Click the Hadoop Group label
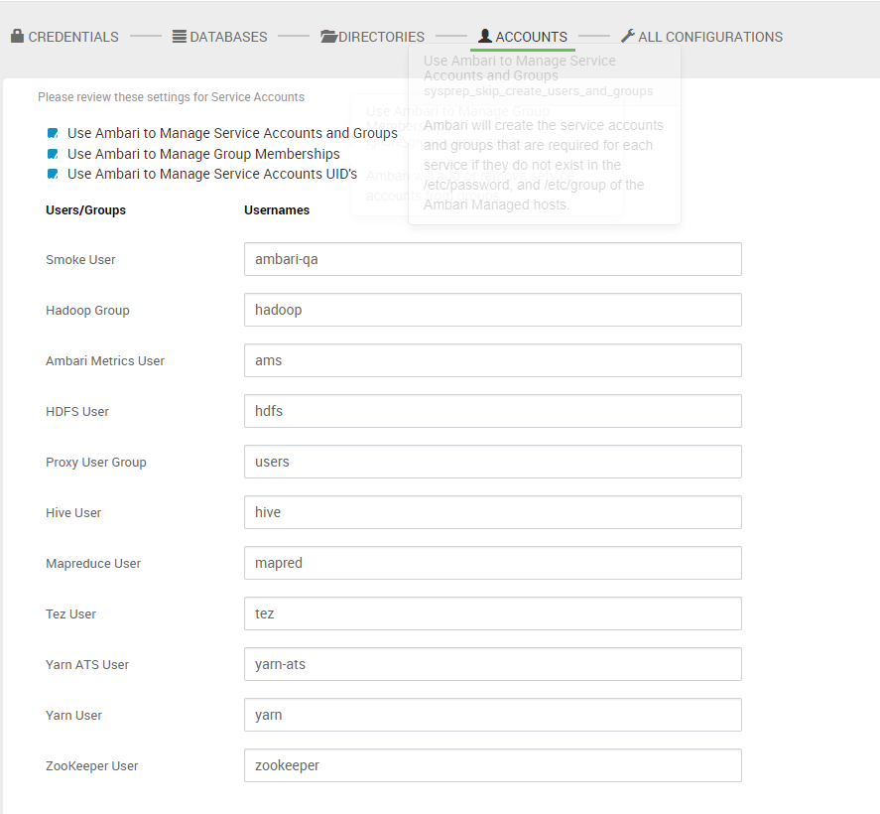The image size is (880, 814). [x=87, y=311]
